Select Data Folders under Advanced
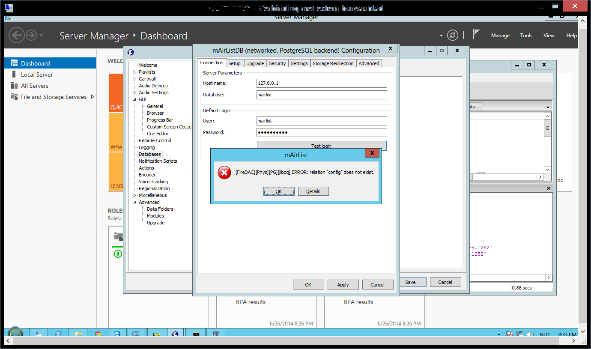 coord(160,209)
